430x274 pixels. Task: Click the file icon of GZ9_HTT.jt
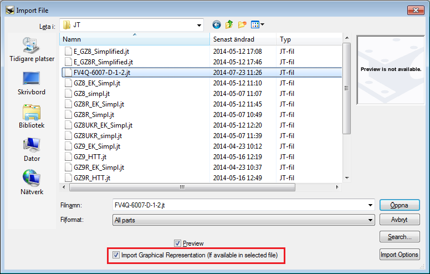(68, 157)
